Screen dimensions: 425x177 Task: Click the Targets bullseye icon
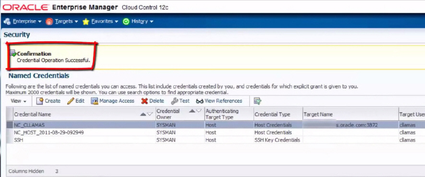(49, 22)
